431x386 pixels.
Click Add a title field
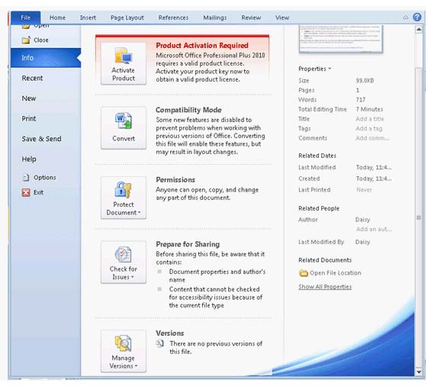370,119
